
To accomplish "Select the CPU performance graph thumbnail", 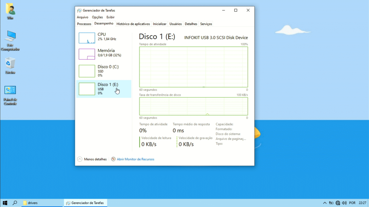I will click(x=86, y=38).
